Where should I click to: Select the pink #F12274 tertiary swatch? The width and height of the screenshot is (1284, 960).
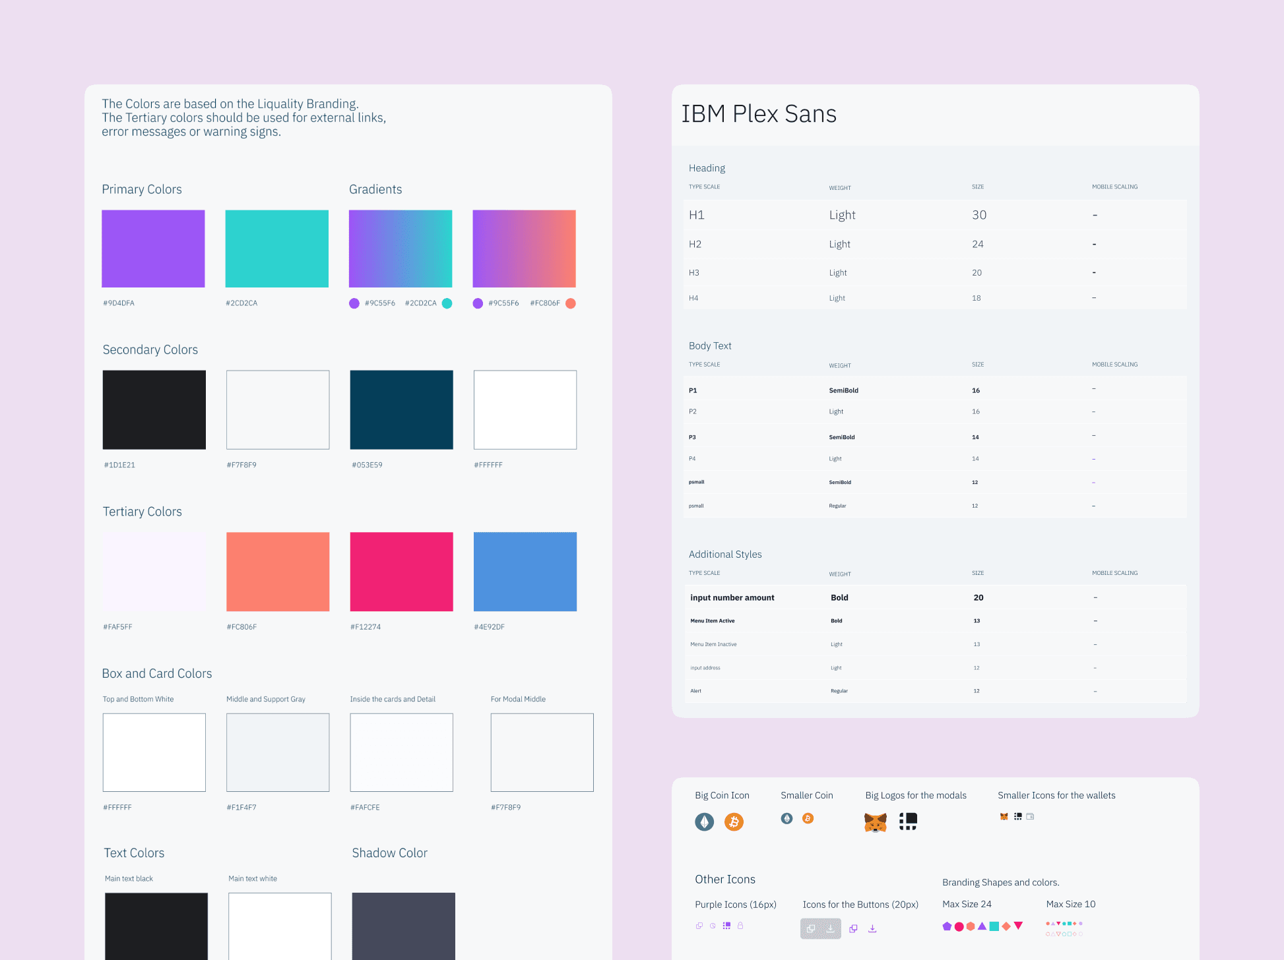click(401, 572)
